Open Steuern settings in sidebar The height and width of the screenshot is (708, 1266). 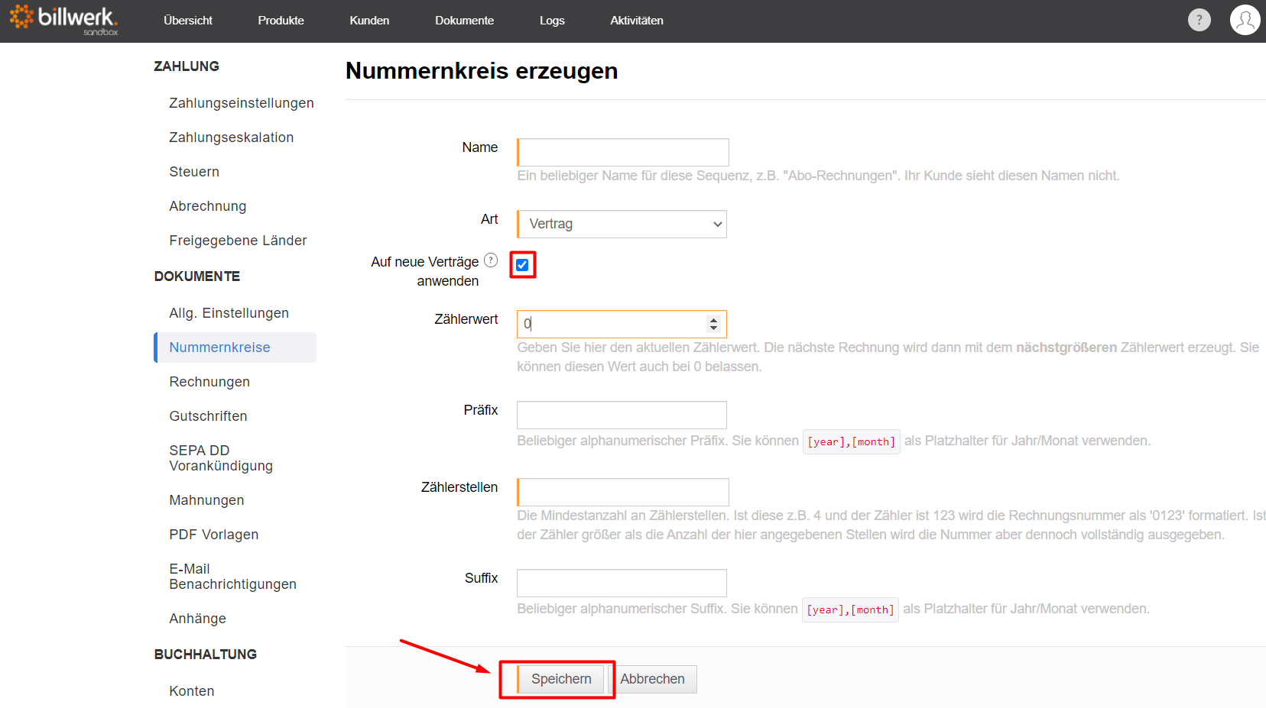pyautogui.click(x=194, y=172)
